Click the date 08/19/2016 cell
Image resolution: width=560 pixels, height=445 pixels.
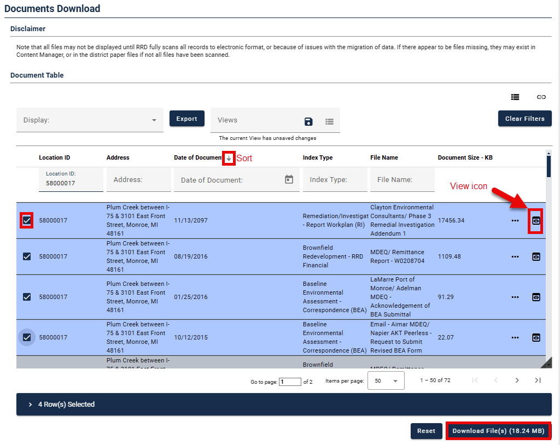[x=191, y=256]
